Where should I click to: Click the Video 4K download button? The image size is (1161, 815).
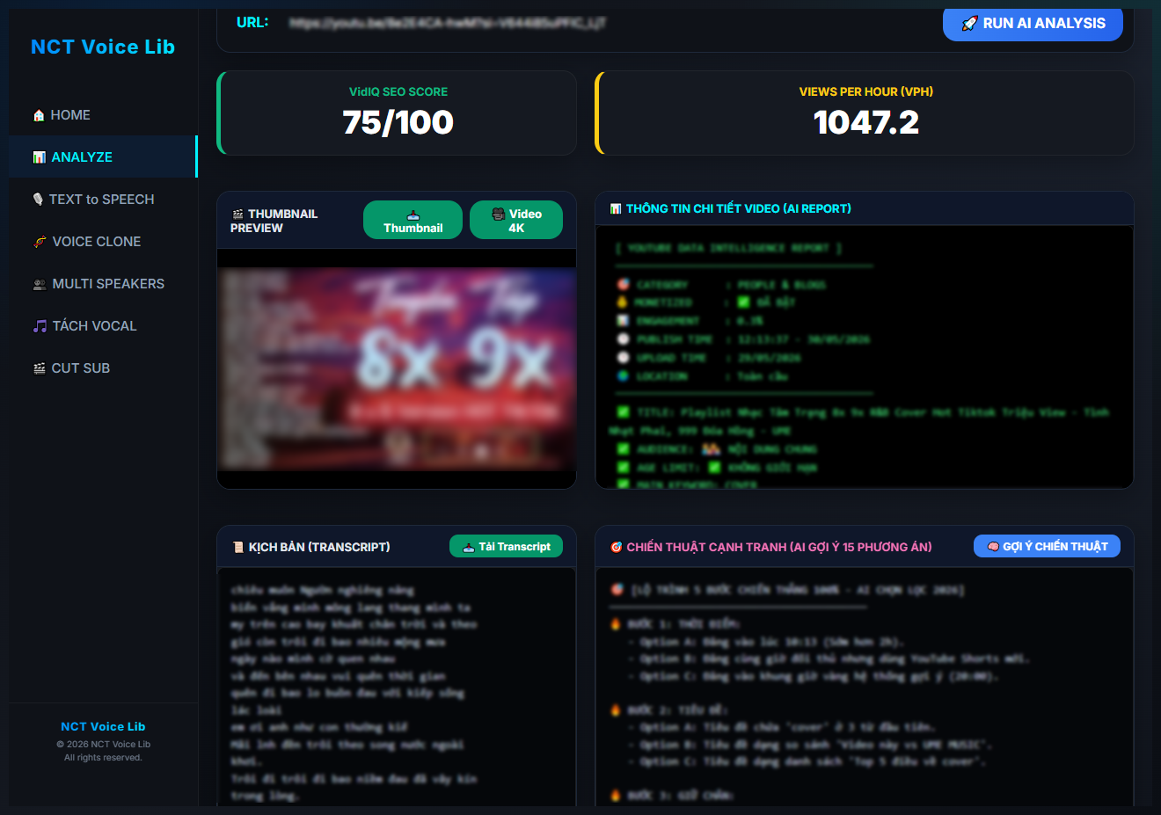516,220
